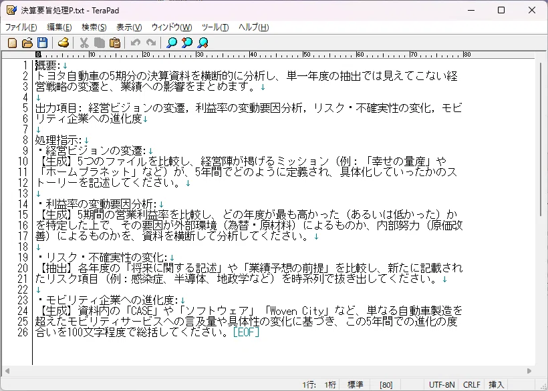Maximize the TeraPad window
Screen dimensions: 548x391
[501, 10]
